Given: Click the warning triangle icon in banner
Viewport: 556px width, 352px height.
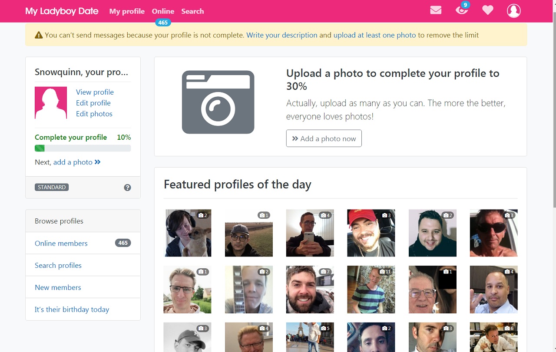Looking at the screenshot, I should [x=39, y=35].
